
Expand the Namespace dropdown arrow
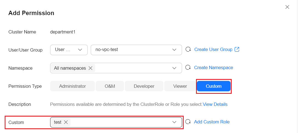174,68
